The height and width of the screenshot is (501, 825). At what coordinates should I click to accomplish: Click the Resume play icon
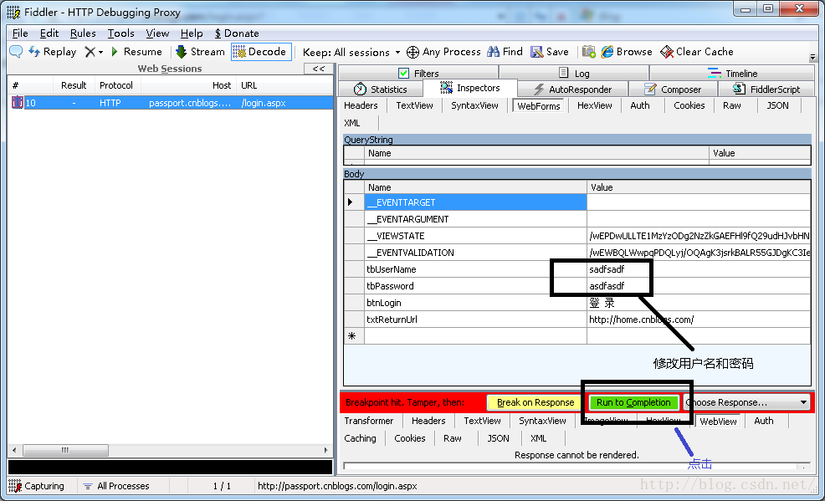[x=115, y=52]
